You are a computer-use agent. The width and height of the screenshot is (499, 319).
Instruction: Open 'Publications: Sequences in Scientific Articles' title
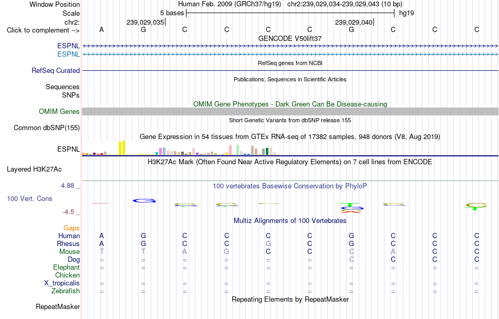290,79
